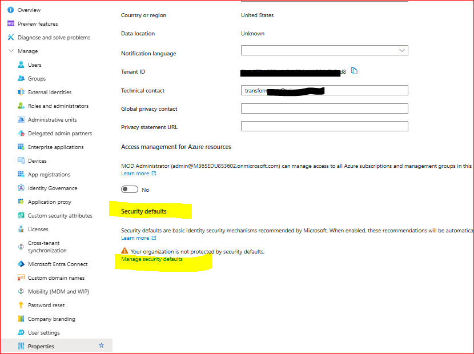Viewport: 474px width, 354px height.
Task: Copy the Tenant ID with copy icon
Action: (x=354, y=71)
